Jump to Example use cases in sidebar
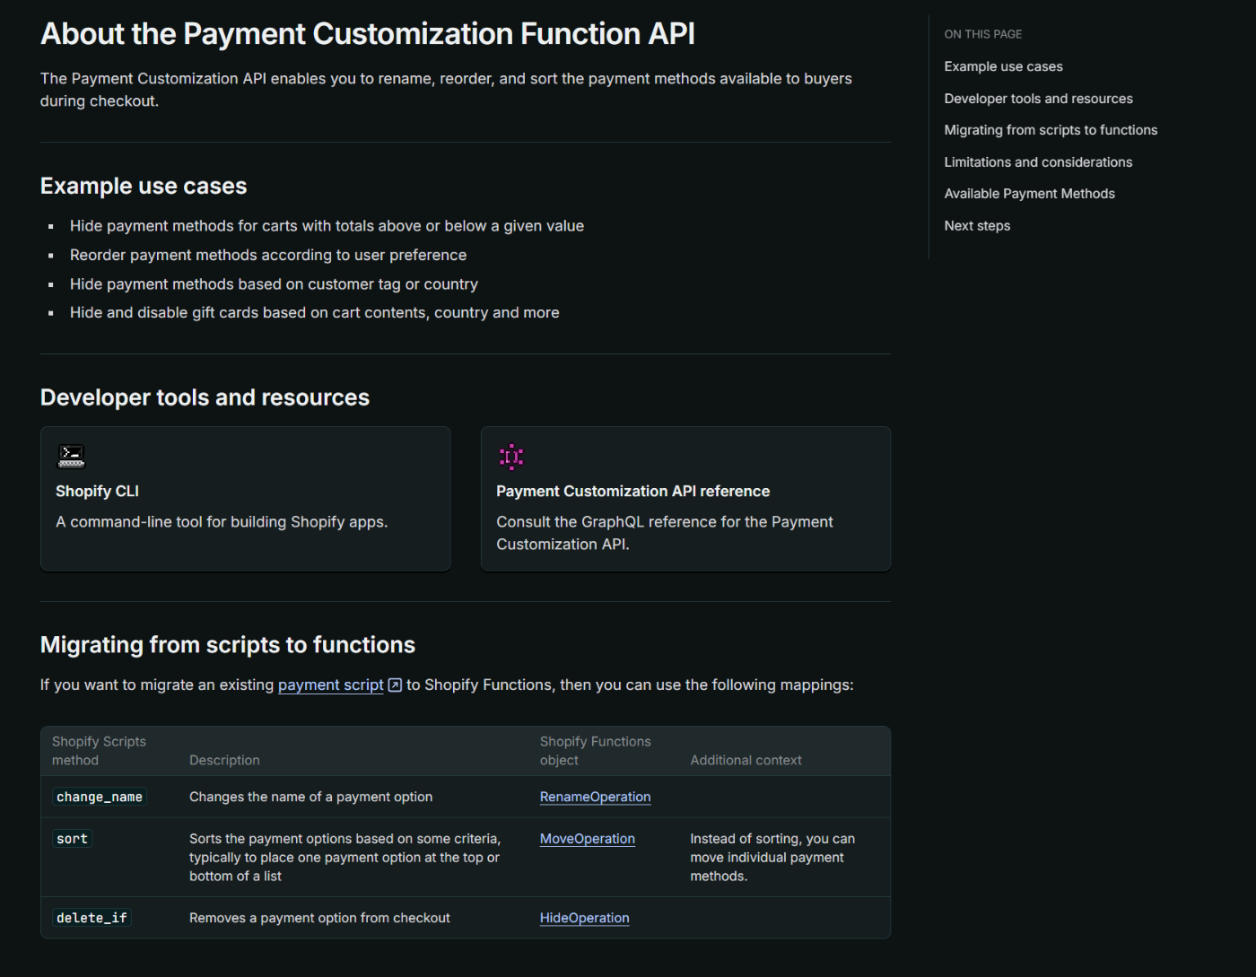Screen dimensions: 1256x977 coord(1003,66)
